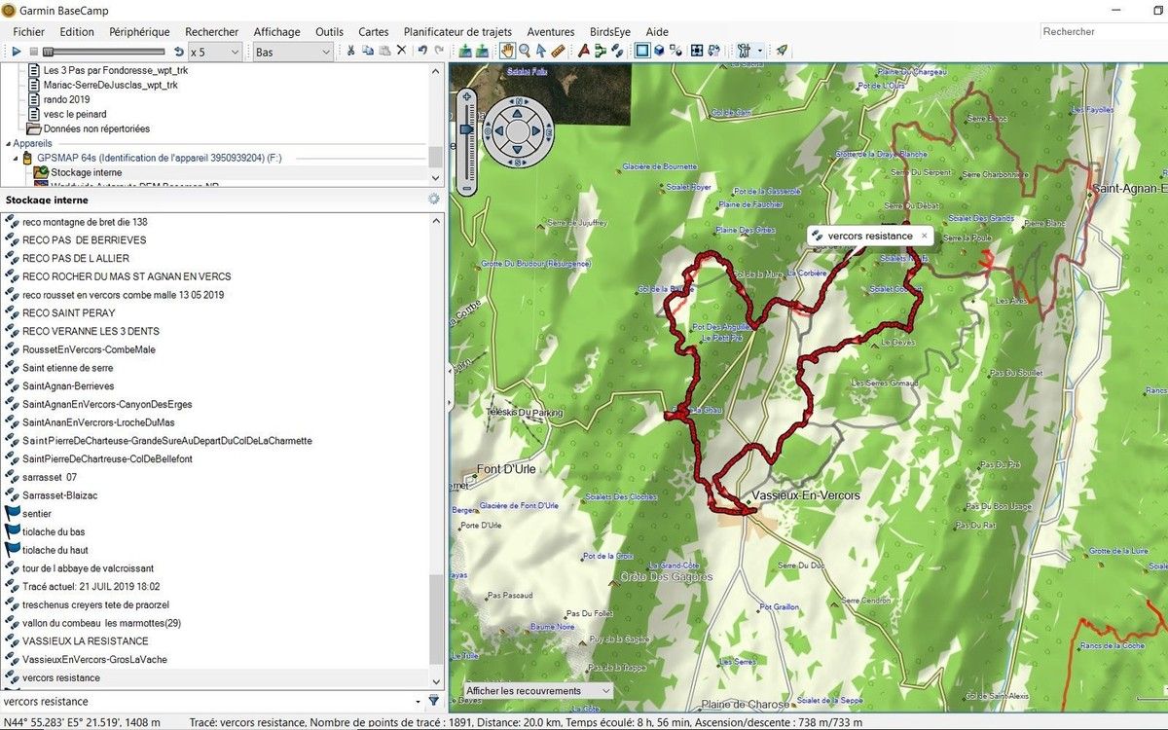Toggle the loop playback icon

178,51
